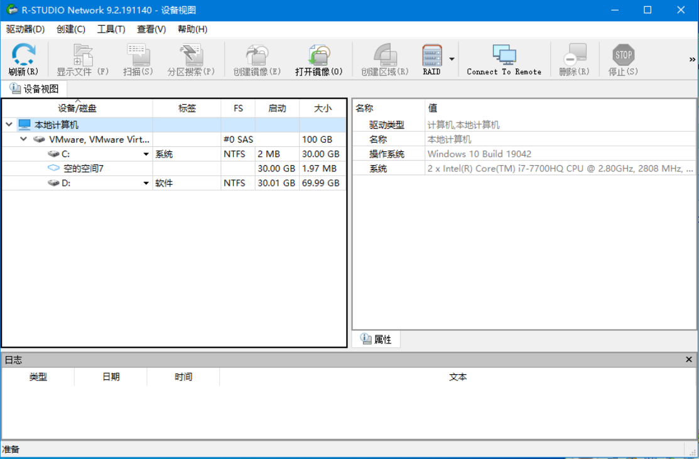Open the D: drive dropdown arrow
Image resolution: width=699 pixels, height=459 pixels.
(x=146, y=183)
